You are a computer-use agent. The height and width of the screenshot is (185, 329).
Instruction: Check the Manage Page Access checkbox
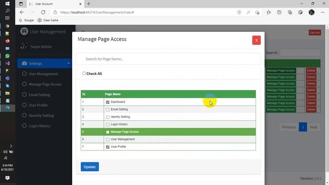pos(107,132)
